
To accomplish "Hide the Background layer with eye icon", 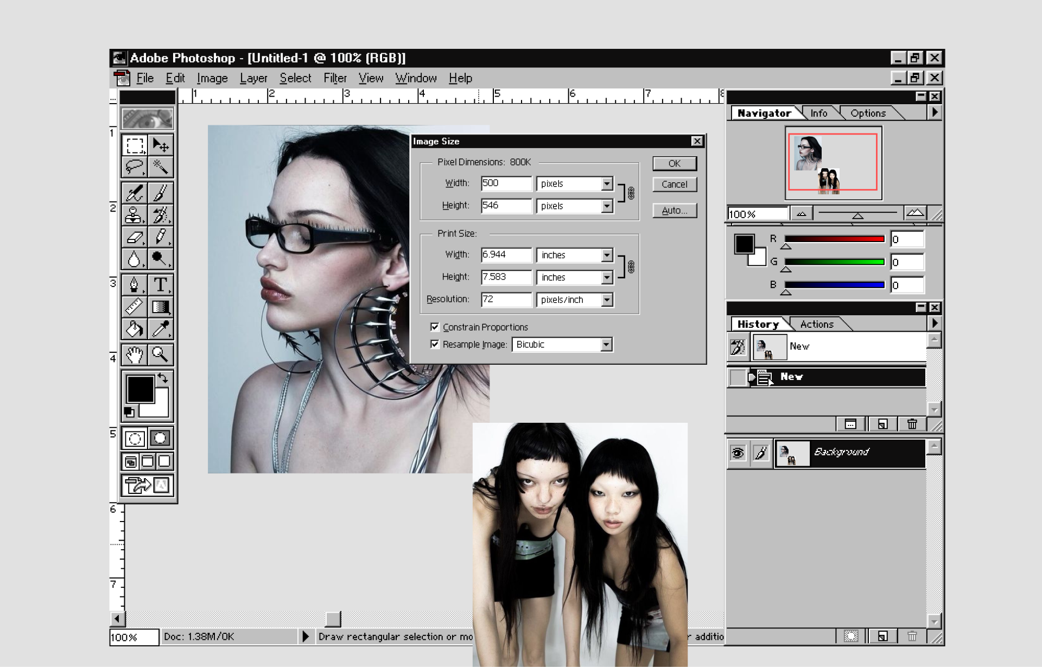I will coord(738,453).
